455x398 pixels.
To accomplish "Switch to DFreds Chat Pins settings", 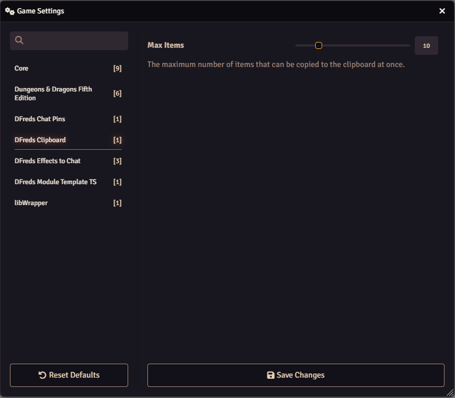I will pyautogui.click(x=40, y=119).
